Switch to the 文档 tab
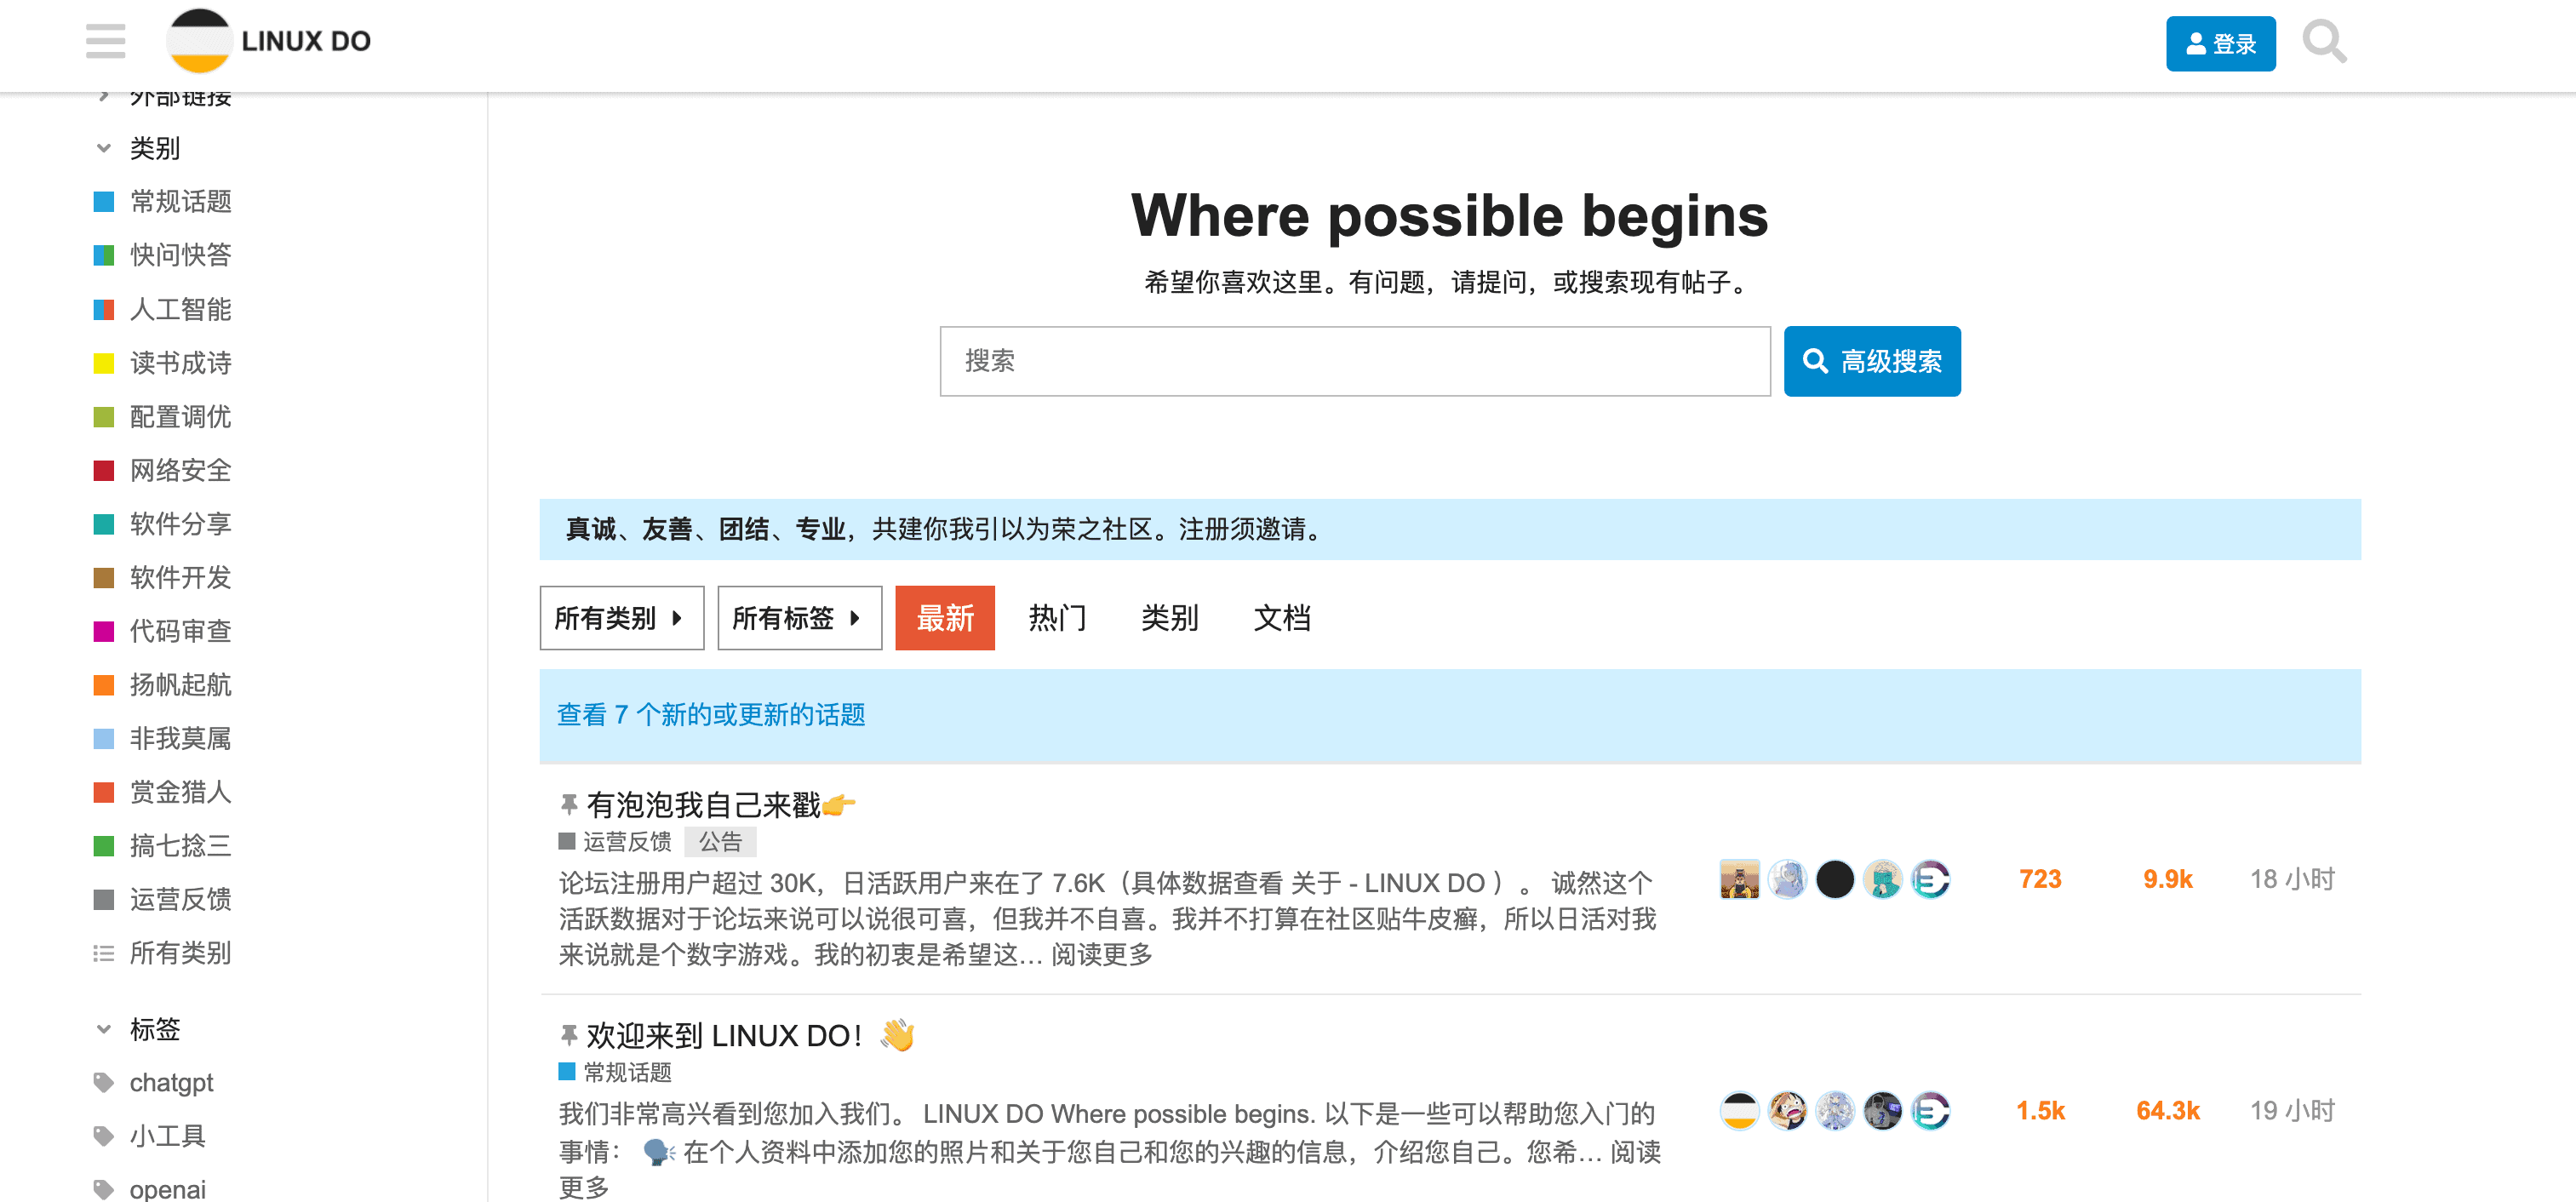The image size is (2576, 1202). pos(1281,618)
